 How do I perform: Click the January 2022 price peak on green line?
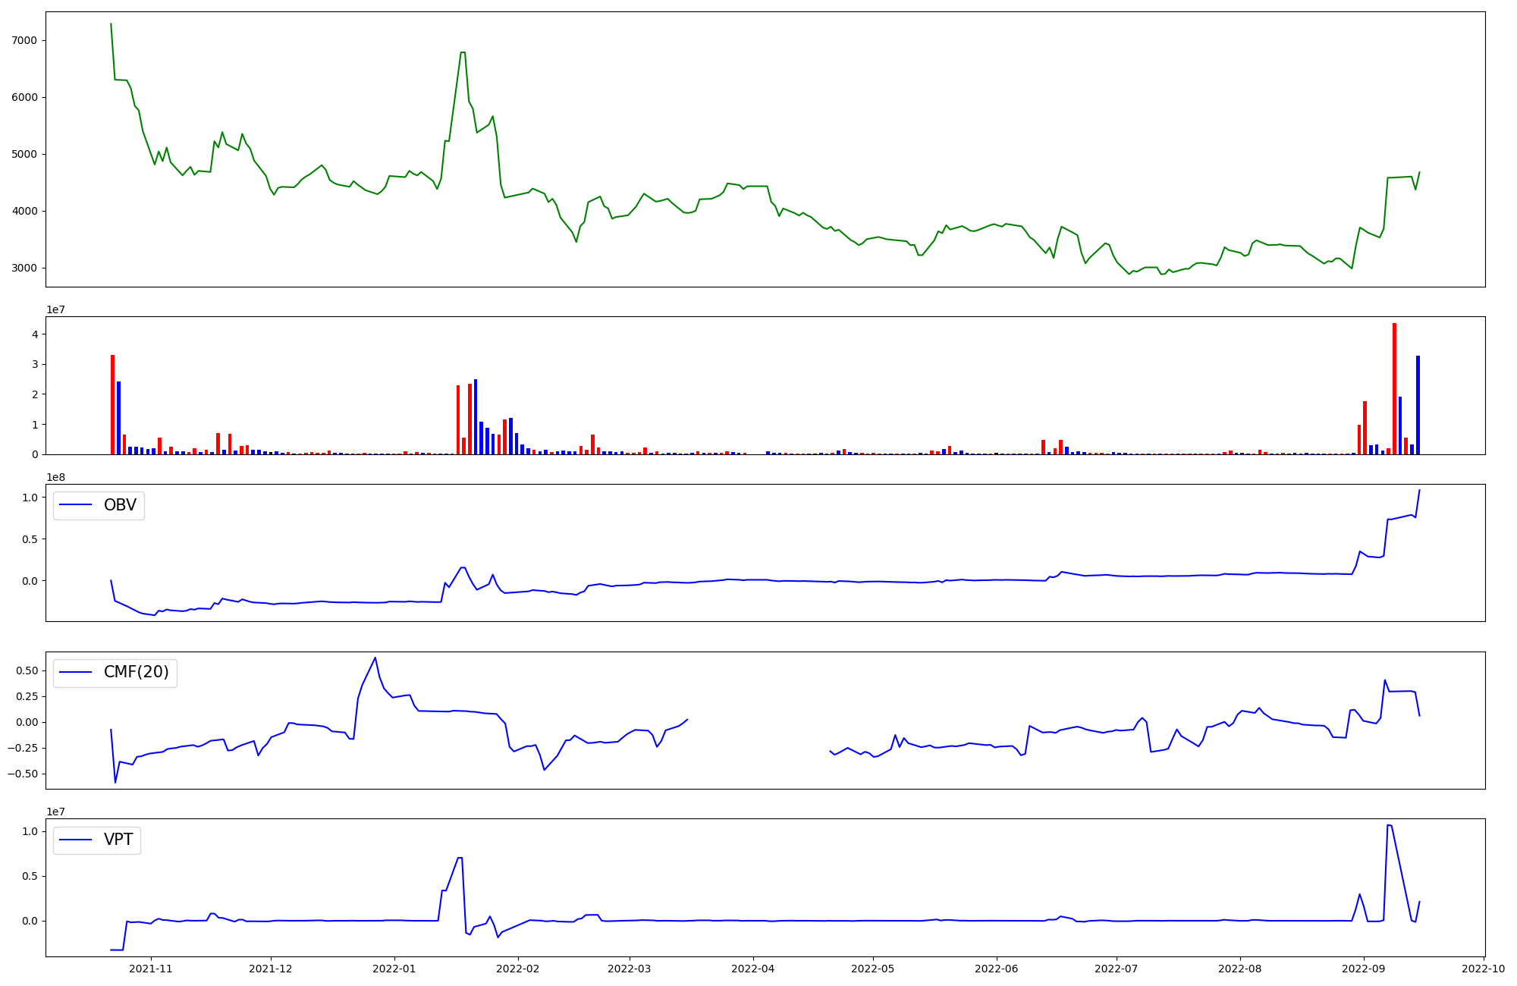tap(463, 52)
